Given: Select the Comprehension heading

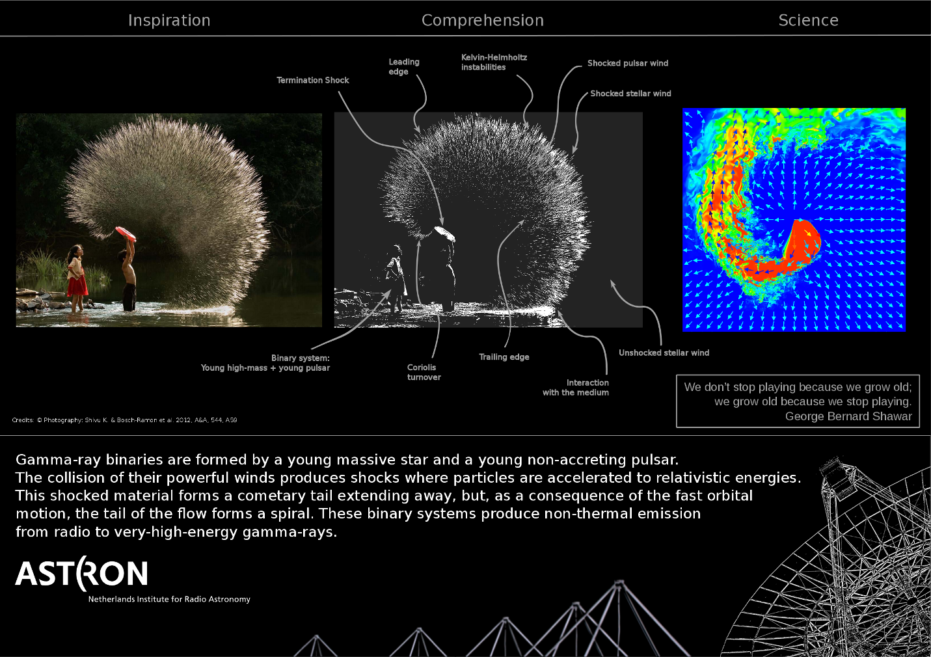Looking at the screenshot, I should 482,20.
